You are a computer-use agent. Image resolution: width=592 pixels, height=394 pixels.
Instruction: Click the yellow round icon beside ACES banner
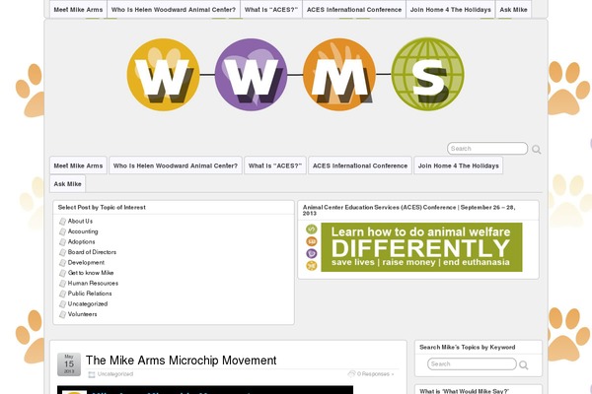(x=312, y=265)
